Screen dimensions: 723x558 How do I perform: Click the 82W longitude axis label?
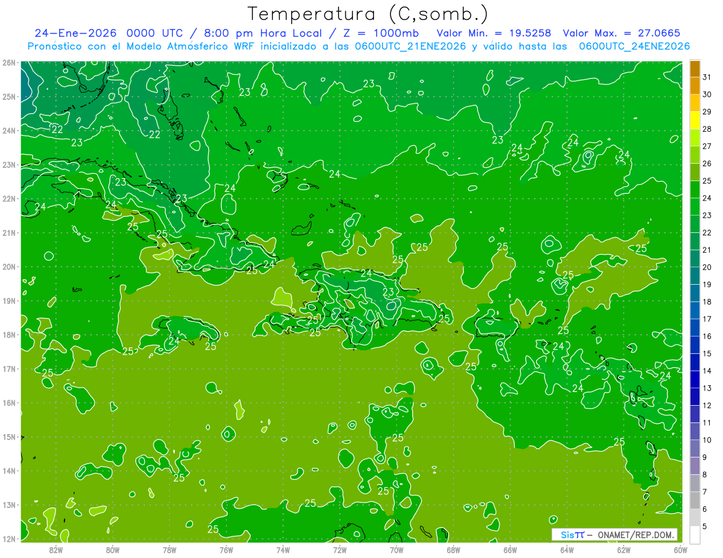pos(56,550)
